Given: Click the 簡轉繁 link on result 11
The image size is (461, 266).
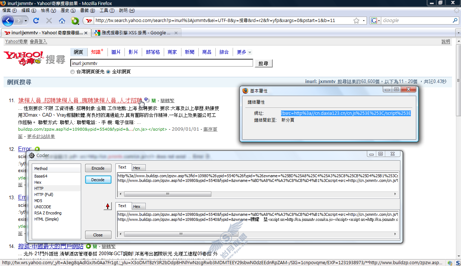Looking at the screenshot, I should coord(167,101).
